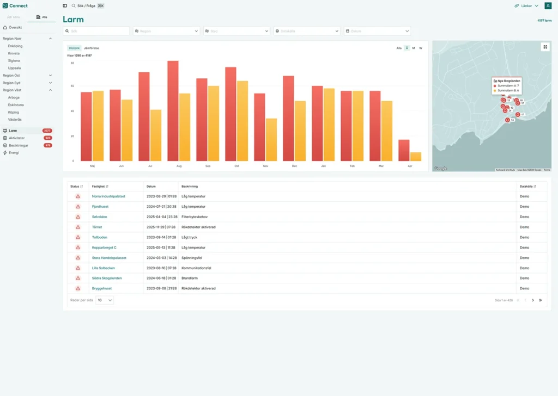
Task: Collapse the Region Norr tree section
Action: click(x=51, y=39)
